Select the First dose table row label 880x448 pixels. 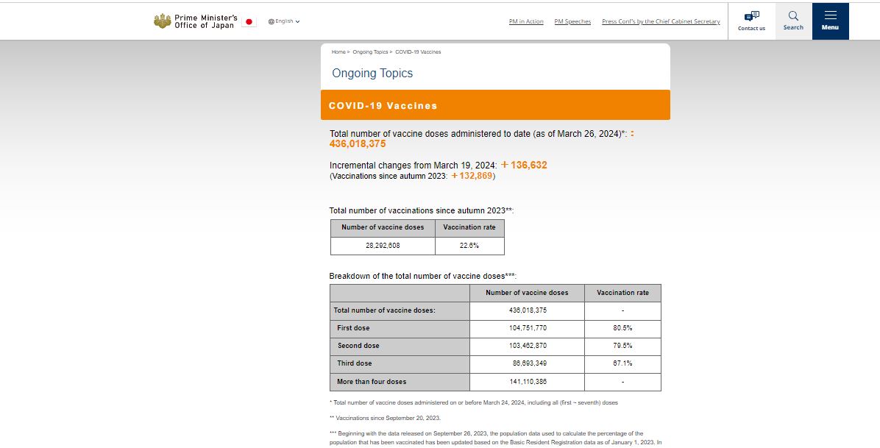[353, 328]
